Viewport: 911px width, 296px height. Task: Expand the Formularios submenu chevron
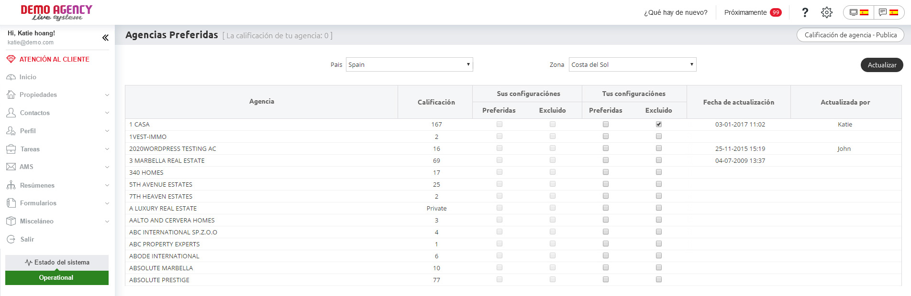click(x=107, y=203)
